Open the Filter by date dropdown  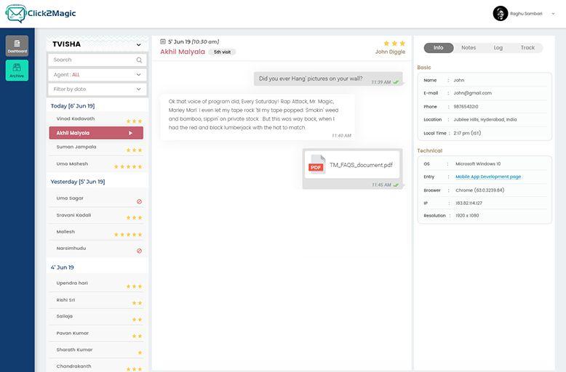97,89
